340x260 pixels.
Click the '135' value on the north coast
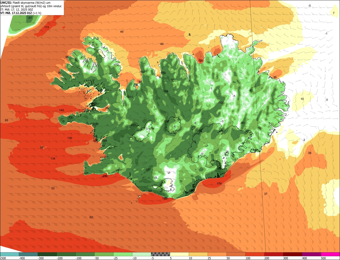pos(201,61)
